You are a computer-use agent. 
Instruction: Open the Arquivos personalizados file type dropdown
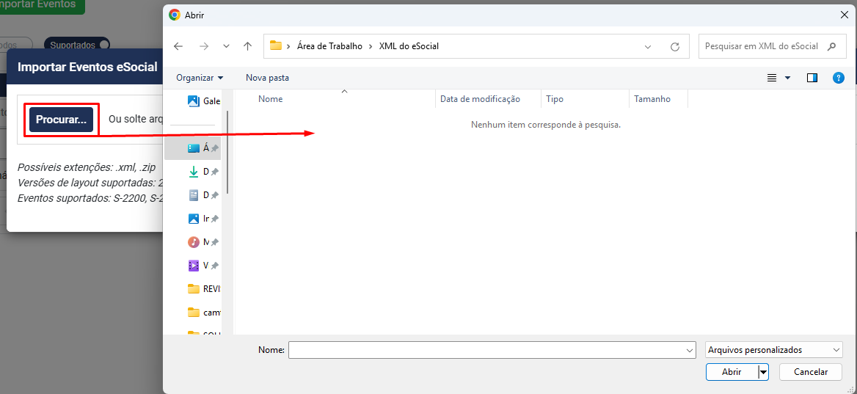click(773, 350)
